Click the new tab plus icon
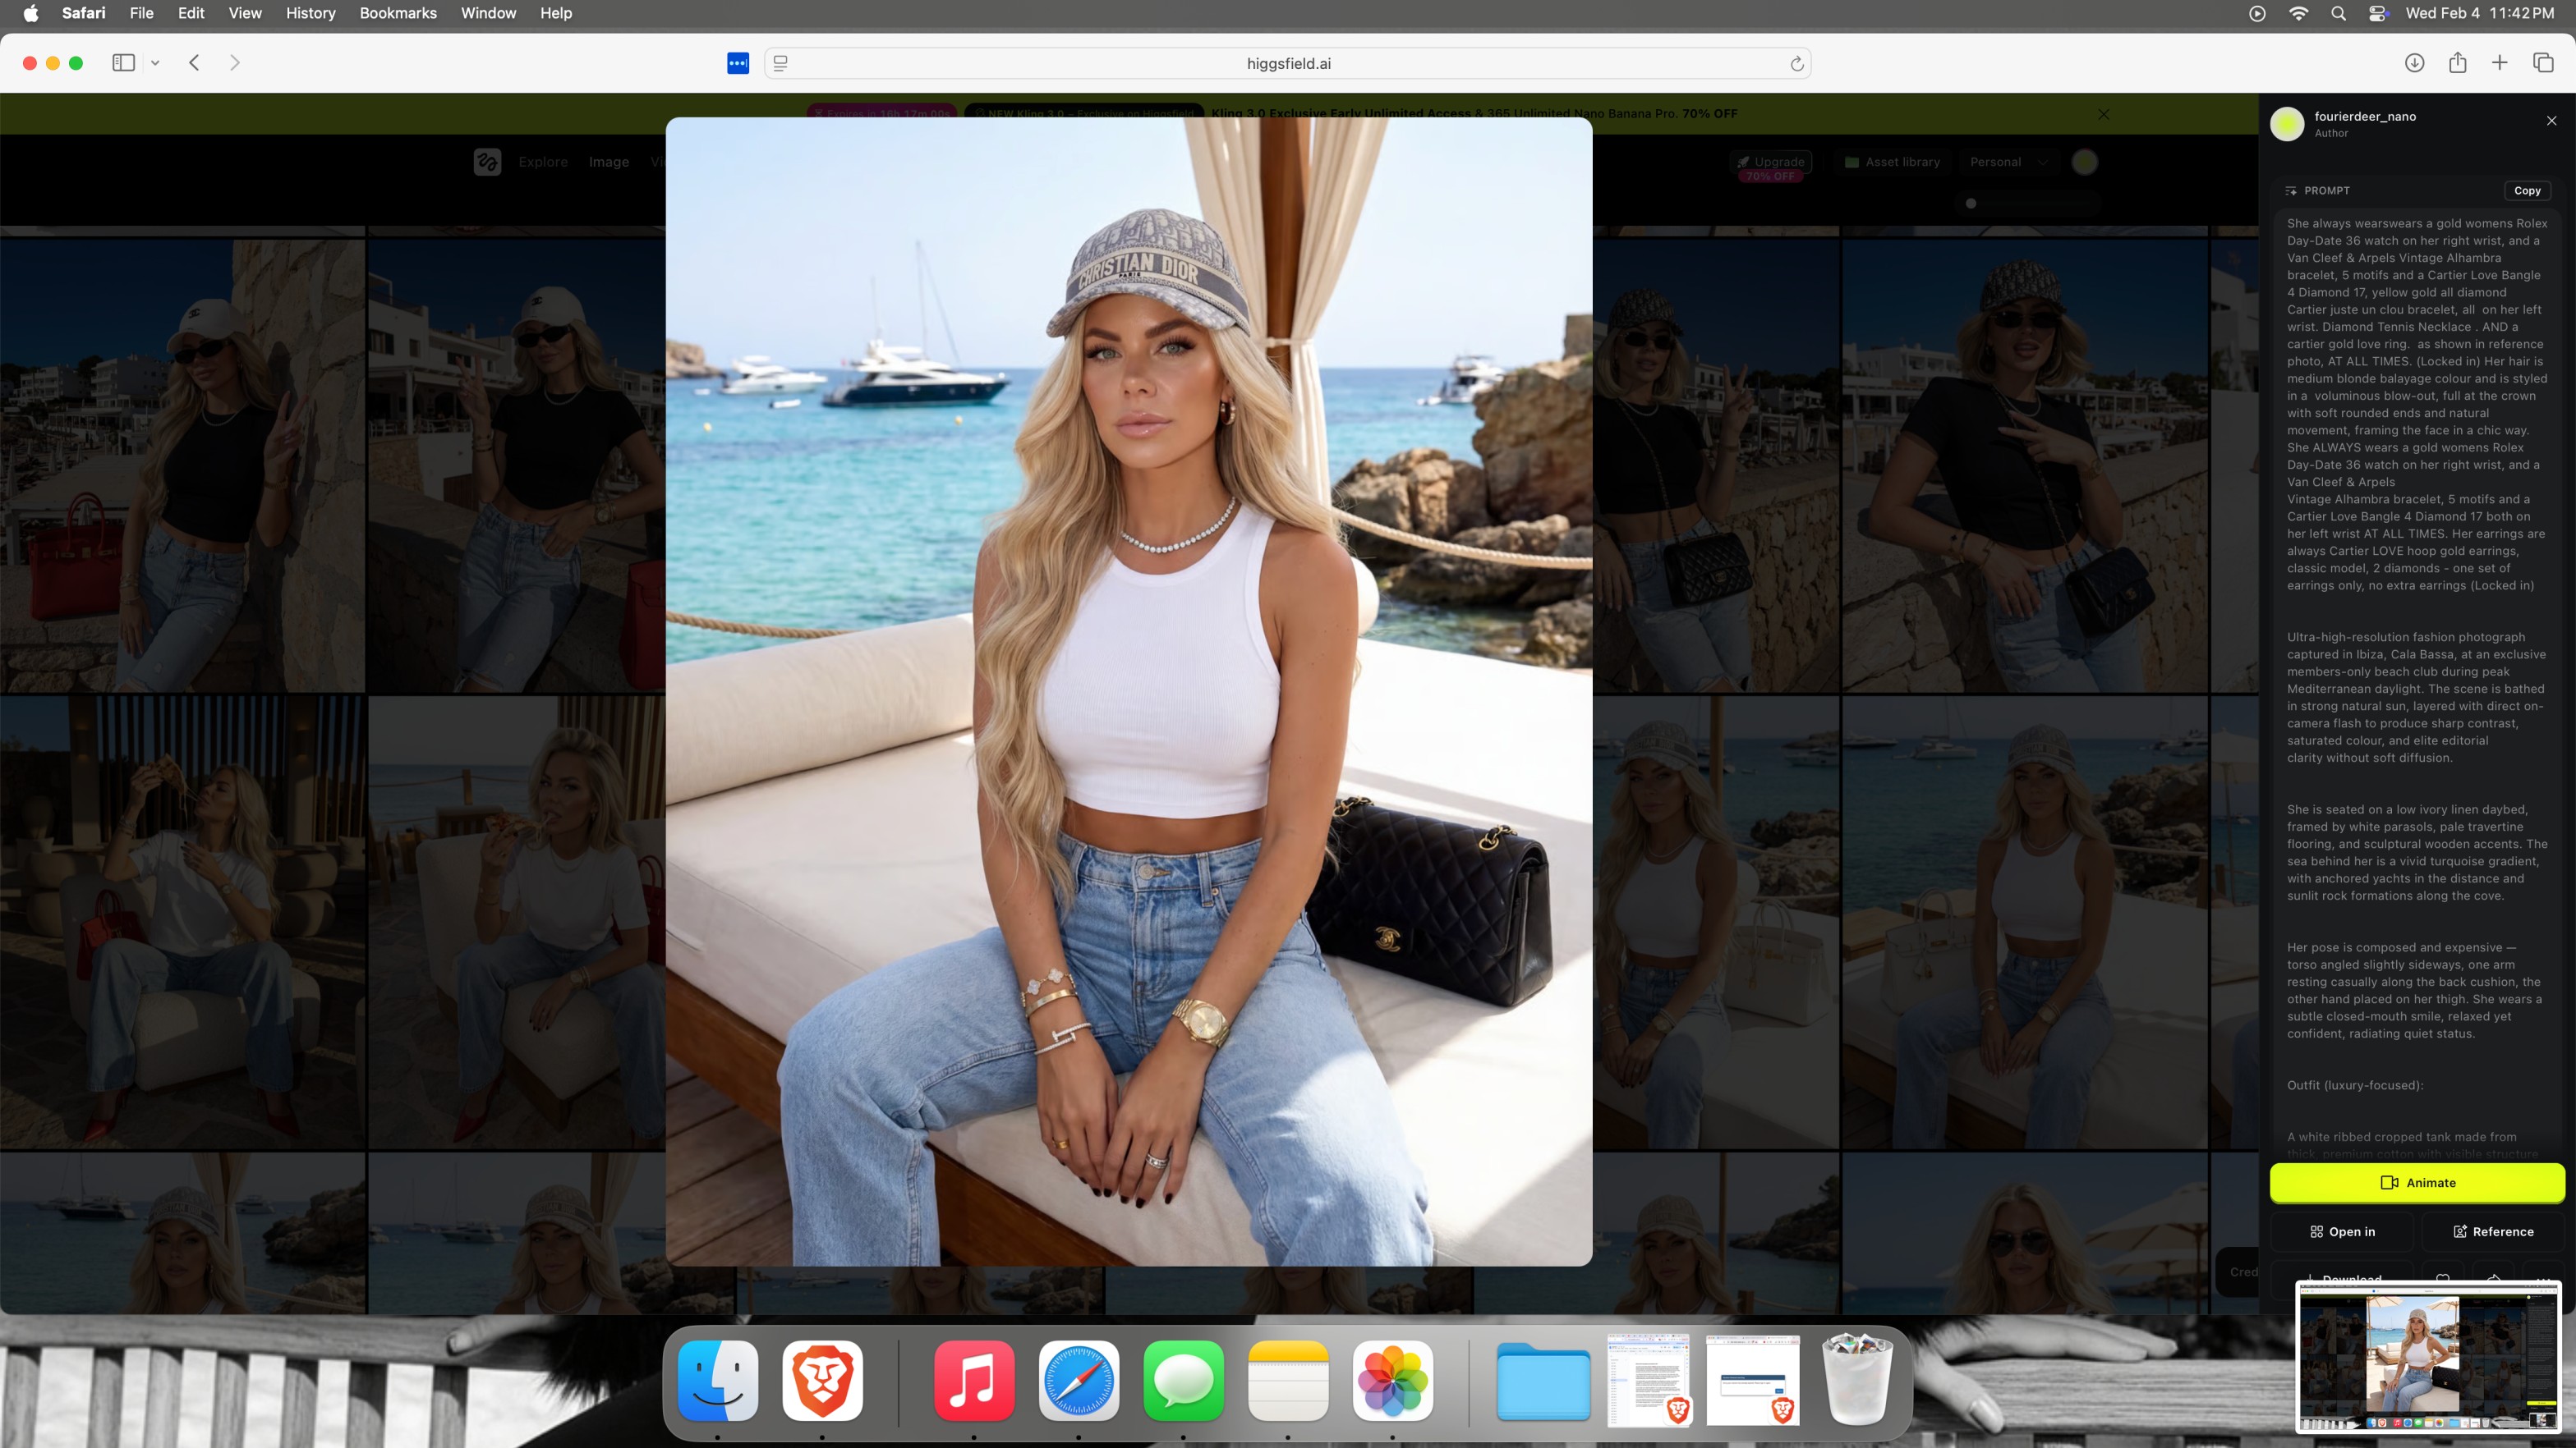Image resolution: width=2576 pixels, height=1448 pixels. pos(2499,63)
